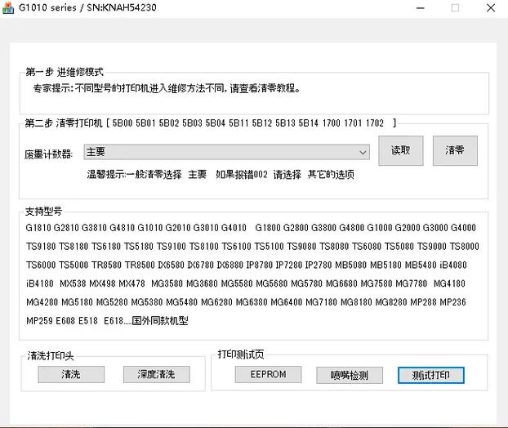508x428 pixels.
Task: Minimize the G1010 series window
Action: coord(420,8)
